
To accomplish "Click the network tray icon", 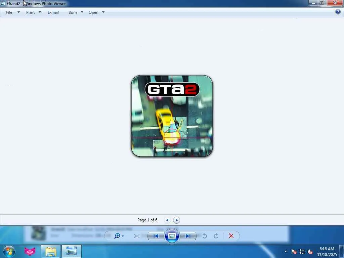I will pos(302,252).
